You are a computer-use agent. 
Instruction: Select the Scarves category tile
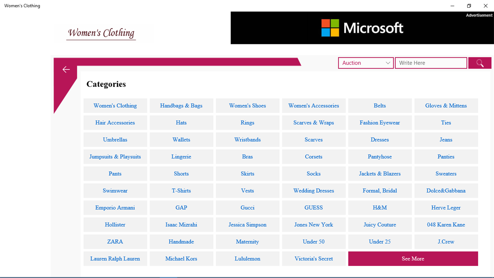click(x=314, y=140)
